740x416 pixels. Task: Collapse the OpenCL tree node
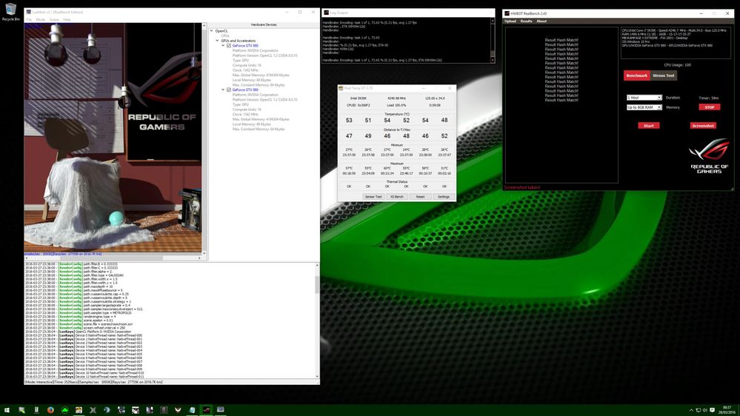[211, 30]
